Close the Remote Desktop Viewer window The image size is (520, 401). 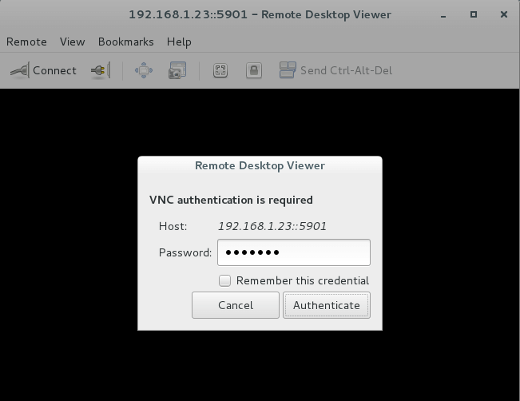[x=504, y=14]
